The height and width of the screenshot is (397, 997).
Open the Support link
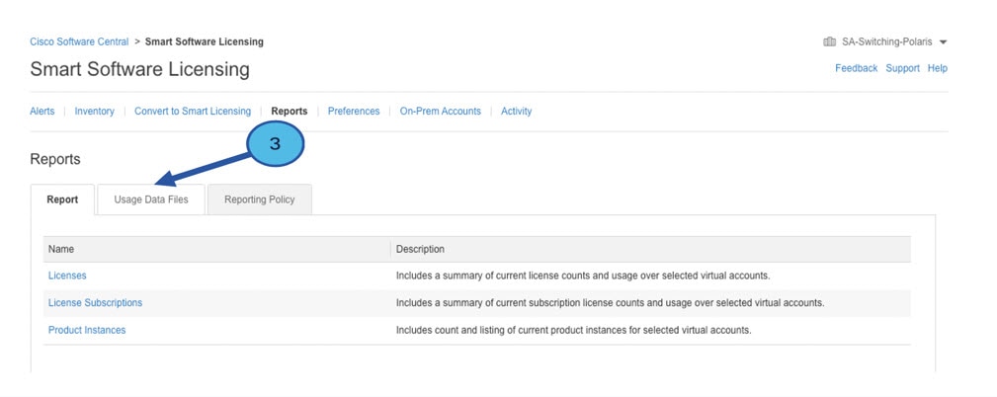click(x=902, y=68)
